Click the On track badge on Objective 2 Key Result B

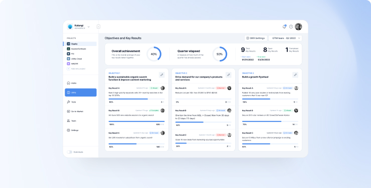(221, 110)
